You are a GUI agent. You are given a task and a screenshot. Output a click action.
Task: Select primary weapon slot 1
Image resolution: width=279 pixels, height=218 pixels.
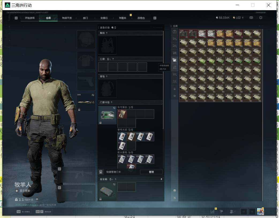coord(76,175)
